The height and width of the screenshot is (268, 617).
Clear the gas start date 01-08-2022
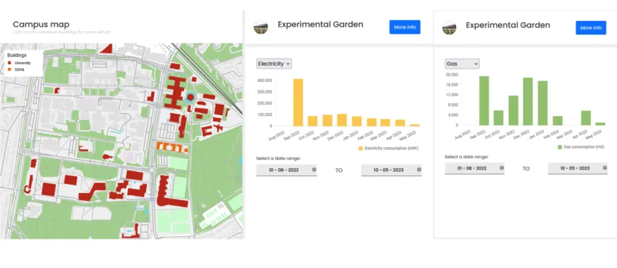[501, 168]
